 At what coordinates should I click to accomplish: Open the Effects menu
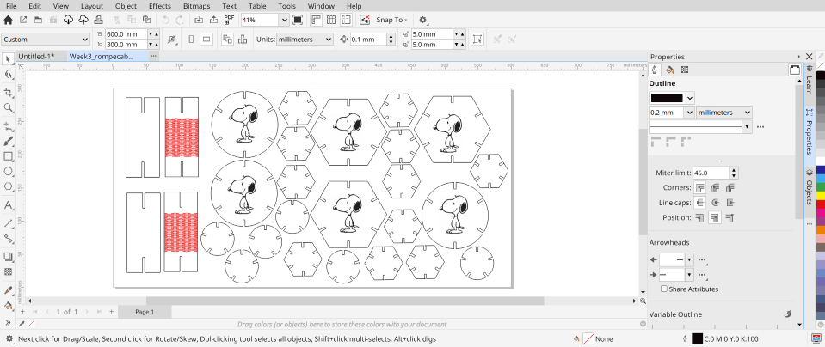[x=159, y=6]
